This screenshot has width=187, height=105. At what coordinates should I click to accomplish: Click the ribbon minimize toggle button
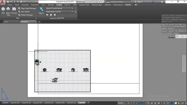[x=136, y=5]
